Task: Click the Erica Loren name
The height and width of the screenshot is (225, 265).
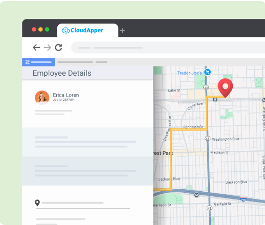Action: tap(66, 95)
